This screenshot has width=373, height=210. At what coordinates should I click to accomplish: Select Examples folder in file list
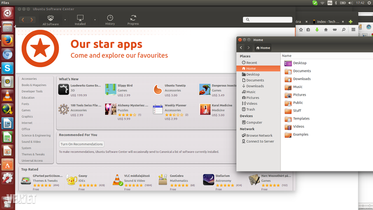[x=297, y=135]
